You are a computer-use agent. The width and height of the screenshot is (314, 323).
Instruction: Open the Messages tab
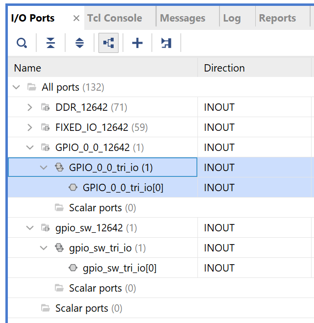pyautogui.click(x=183, y=18)
